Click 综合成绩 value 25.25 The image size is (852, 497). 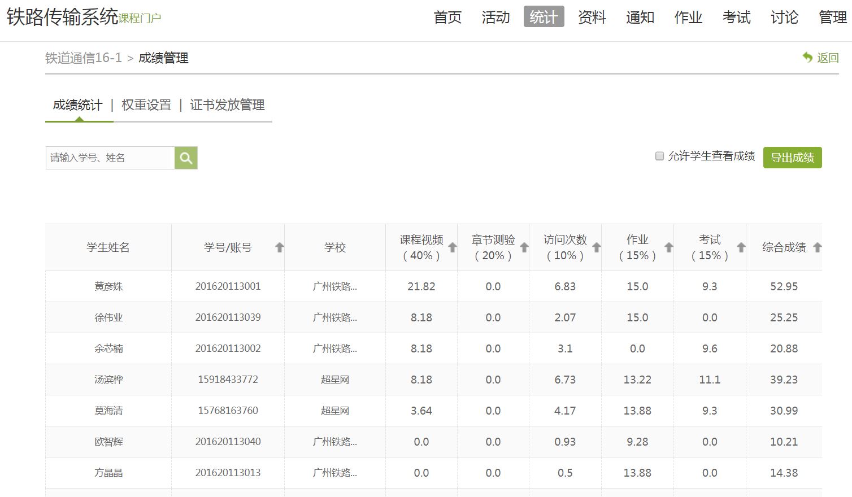point(784,317)
